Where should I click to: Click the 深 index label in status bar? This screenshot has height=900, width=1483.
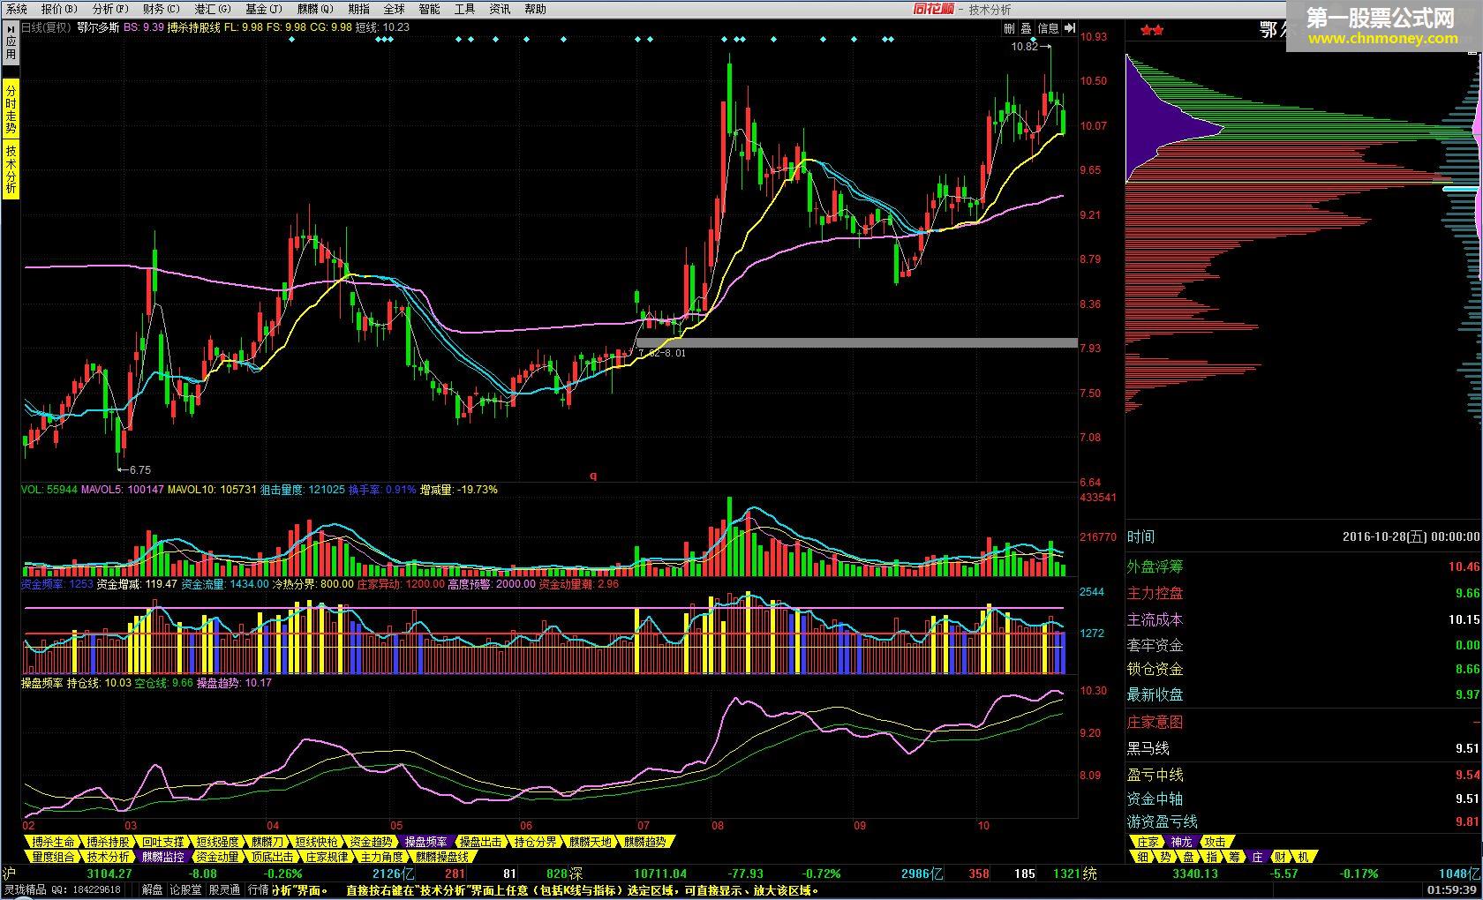point(575,874)
